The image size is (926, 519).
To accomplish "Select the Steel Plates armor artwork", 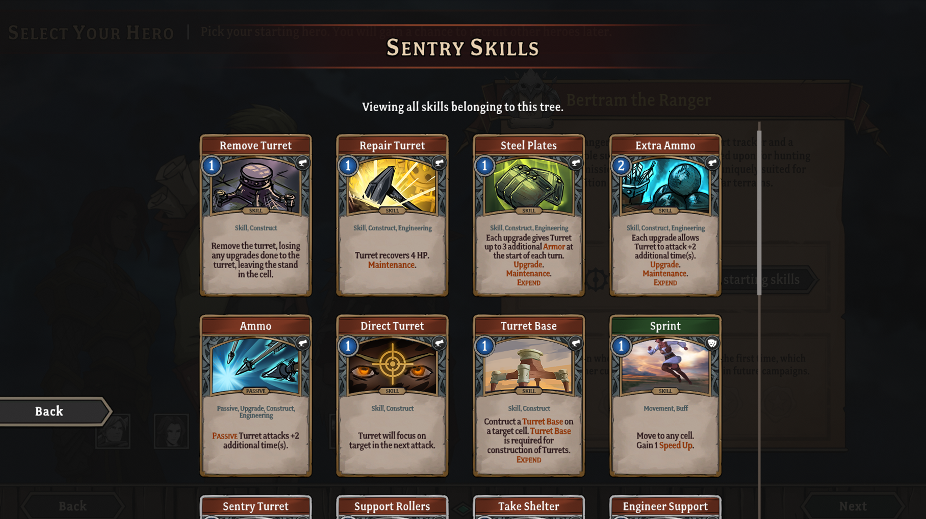I will 529,186.
